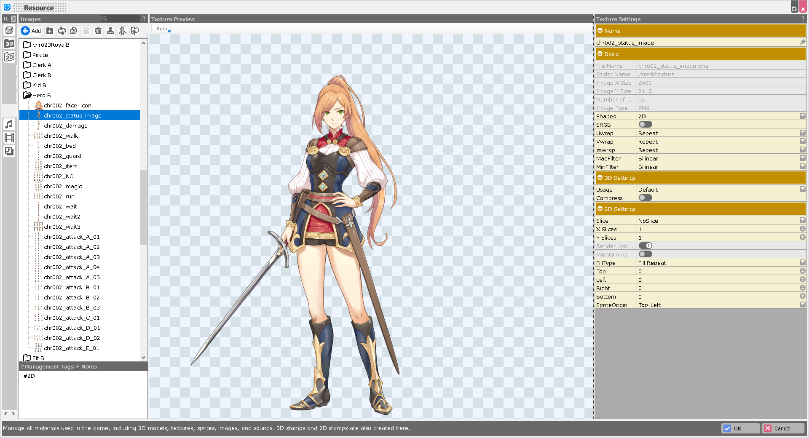Click the trash can delete icon
Screen dimensions: 809x438
[x=98, y=31]
